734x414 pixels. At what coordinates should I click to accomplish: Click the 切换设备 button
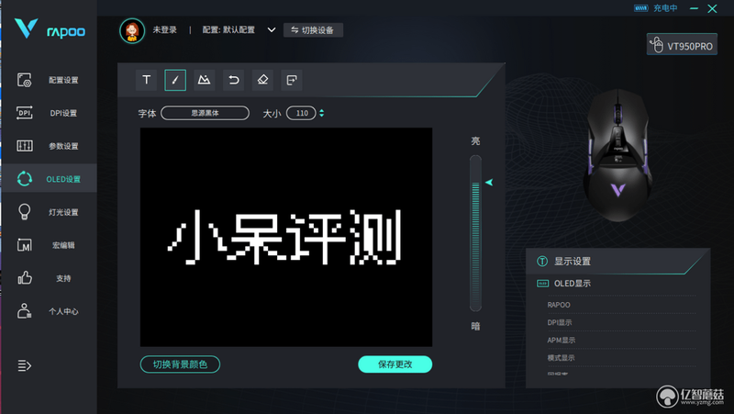(x=313, y=30)
